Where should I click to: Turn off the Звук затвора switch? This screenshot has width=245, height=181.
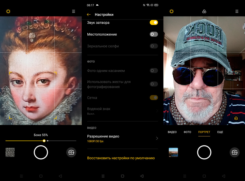154,23
